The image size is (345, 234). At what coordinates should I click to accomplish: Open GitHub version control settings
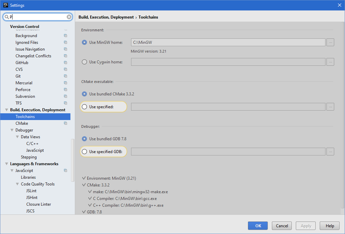tap(22, 62)
